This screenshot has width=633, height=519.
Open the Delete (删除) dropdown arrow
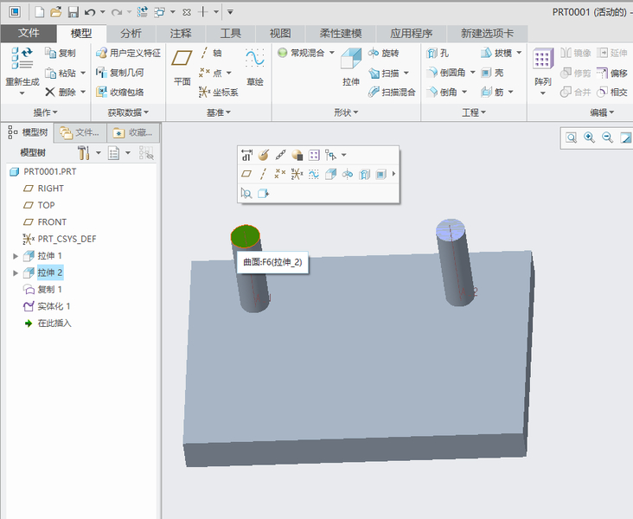pos(83,92)
